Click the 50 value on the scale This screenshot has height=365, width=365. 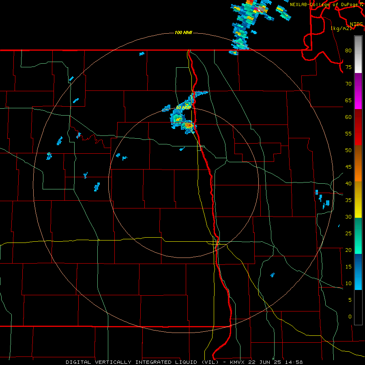(x=348, y=150)
